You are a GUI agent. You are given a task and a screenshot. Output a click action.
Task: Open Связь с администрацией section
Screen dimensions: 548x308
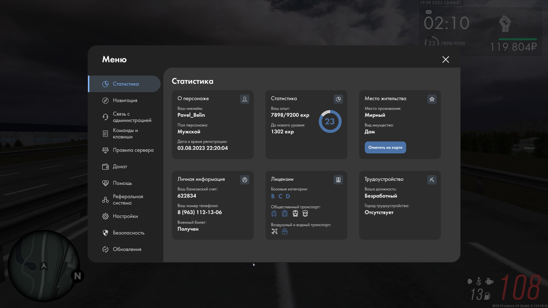click(124, 117)
